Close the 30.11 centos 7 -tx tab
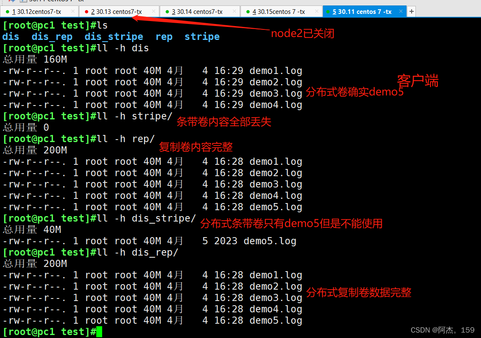Viewport: 481px width, 338px height. click(x=401, y=11)
